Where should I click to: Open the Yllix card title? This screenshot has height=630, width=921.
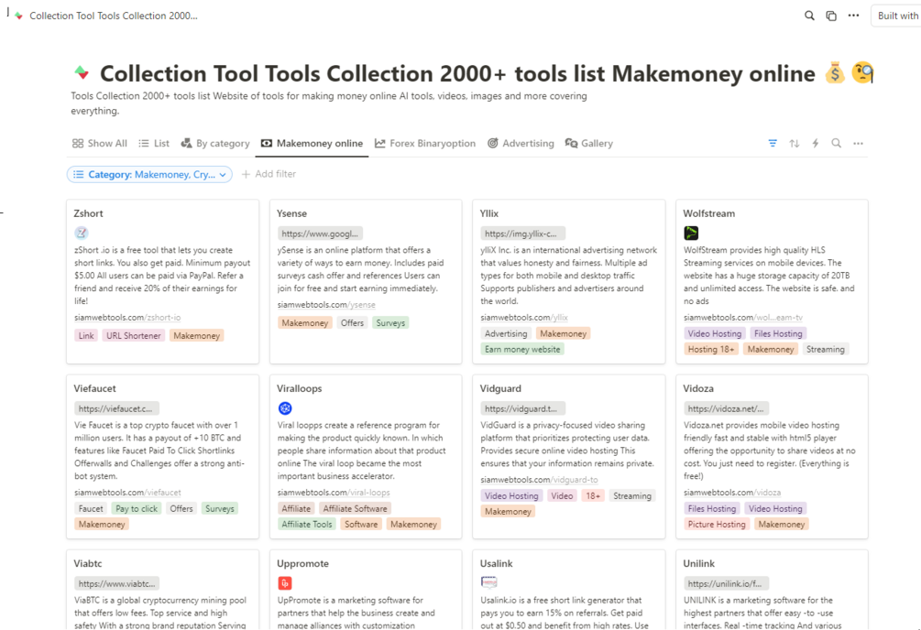[489, 213]
